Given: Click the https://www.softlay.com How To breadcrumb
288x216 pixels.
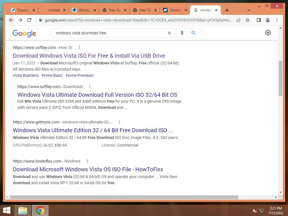Looking at the screenshot, I should 42,48.
